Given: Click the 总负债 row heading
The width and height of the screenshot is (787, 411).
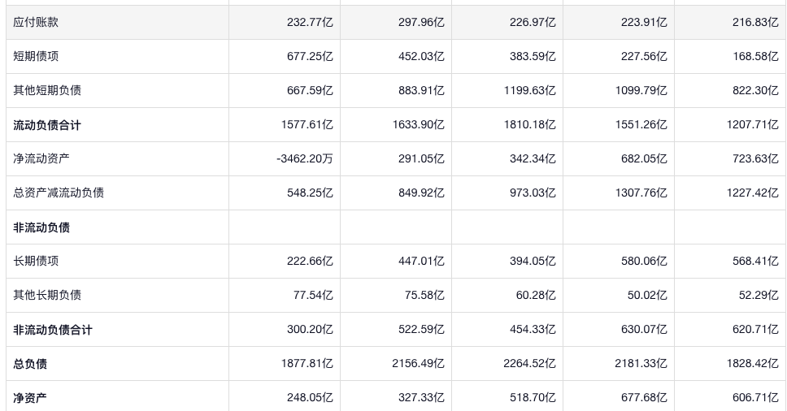Looking at the screenshot, I should [30, 364].
